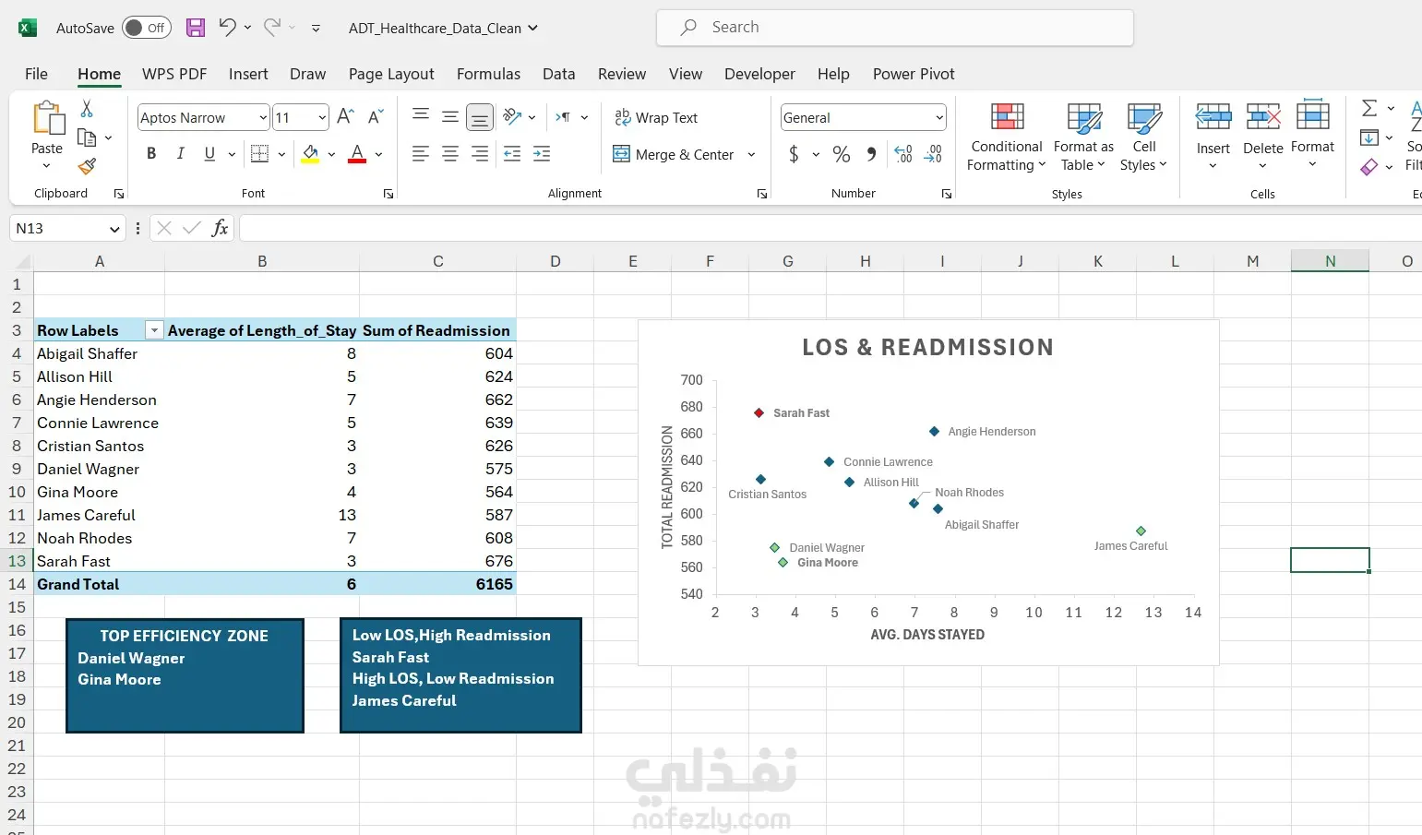Viewport: 1422px width, 835px height.
Task: Click the Format Painter brush icon
Action: pos(87,166)
